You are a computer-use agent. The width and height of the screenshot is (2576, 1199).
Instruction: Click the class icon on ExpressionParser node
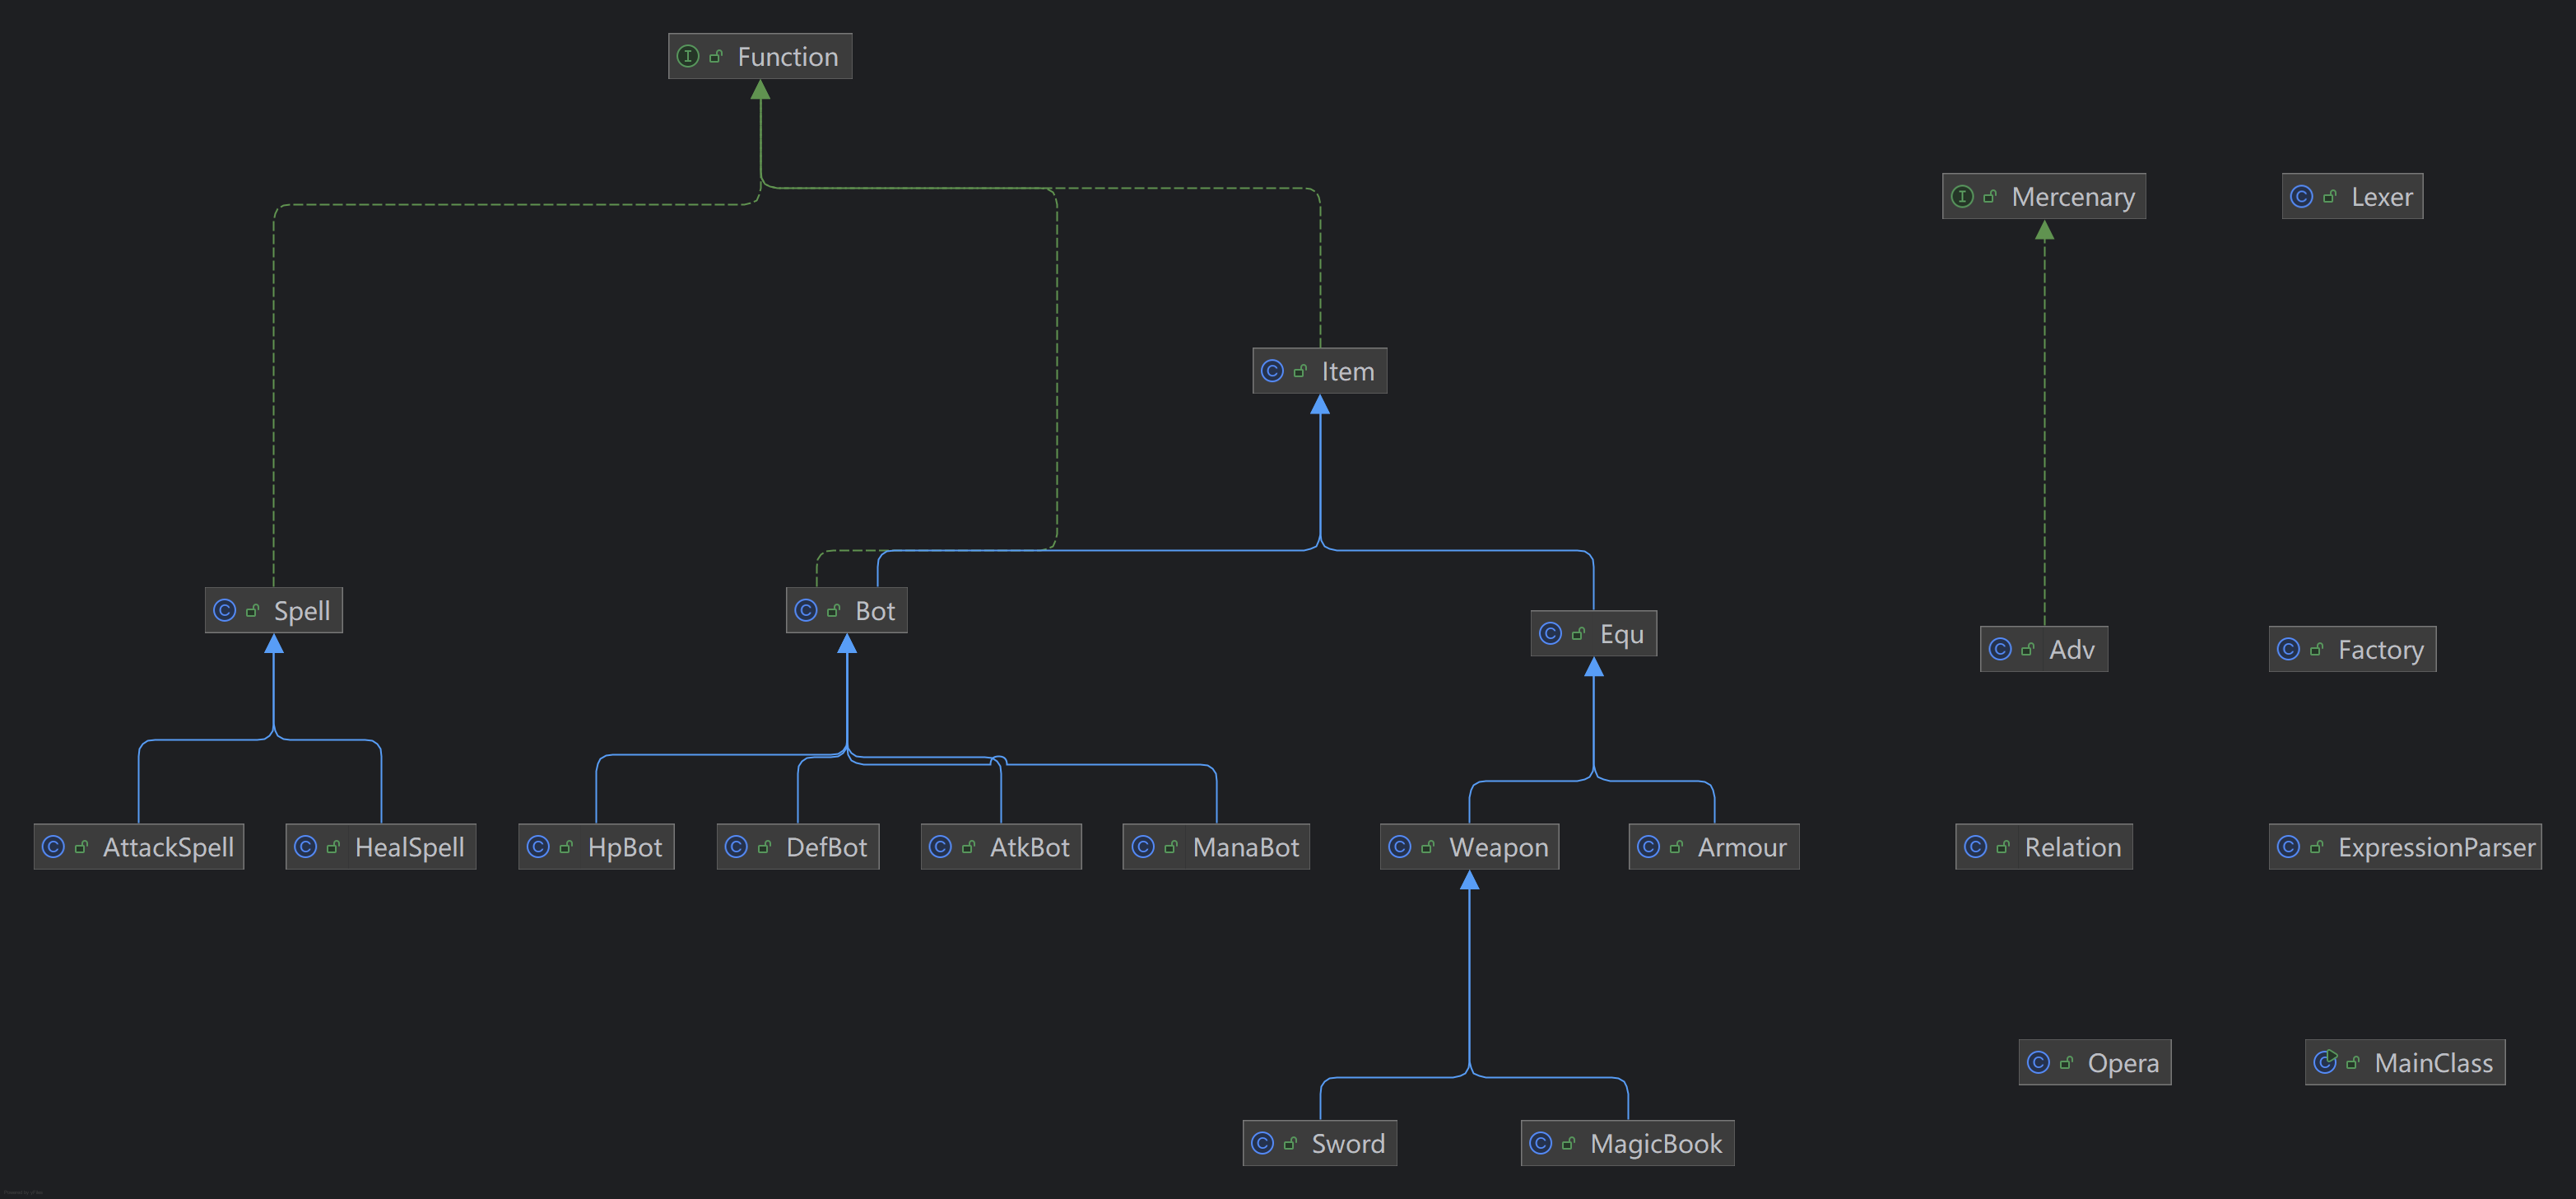(2288, 847)
